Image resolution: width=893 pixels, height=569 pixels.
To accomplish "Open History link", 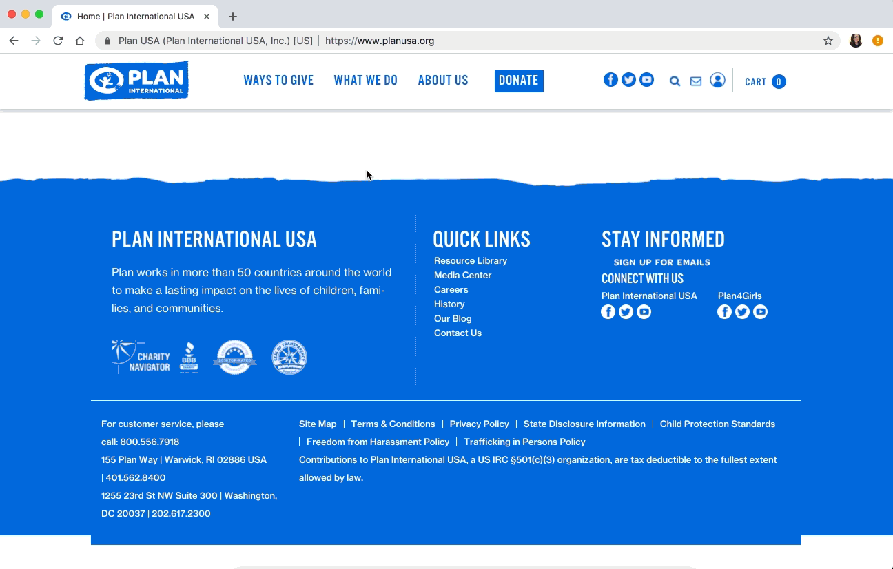I will (x=449, y=304).
